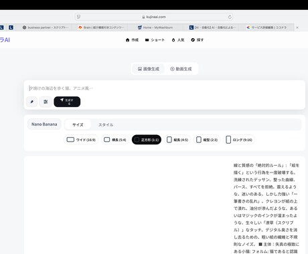Screen dimensions: 308x254
Task: Open the sliders settings icon button
Action: point(46,102)
